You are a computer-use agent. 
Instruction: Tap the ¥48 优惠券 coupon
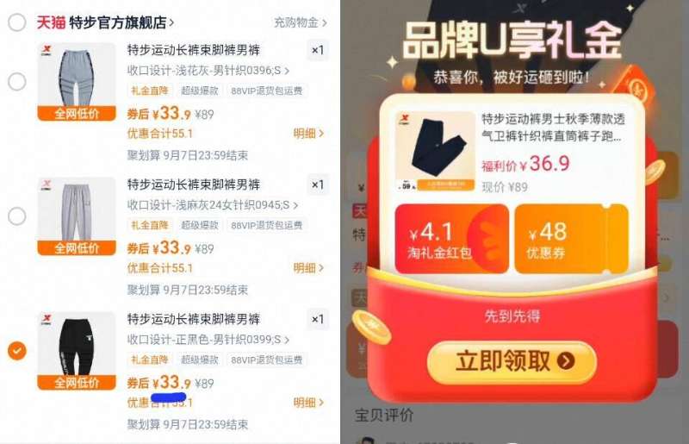571,239
